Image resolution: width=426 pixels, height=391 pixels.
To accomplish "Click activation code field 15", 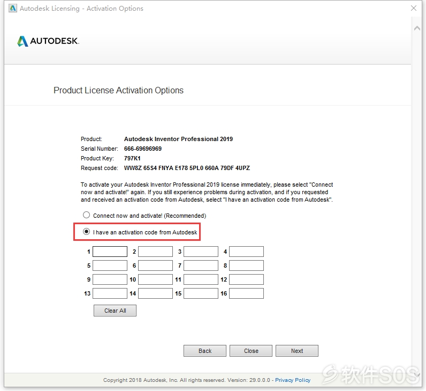I will click(201, 293).
